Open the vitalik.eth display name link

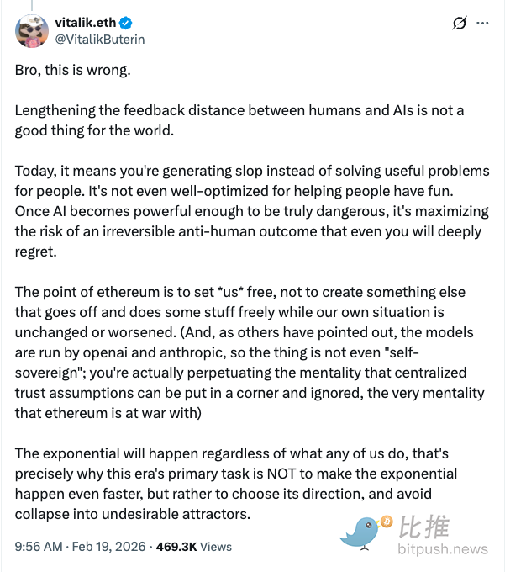[x=85, y=23]
